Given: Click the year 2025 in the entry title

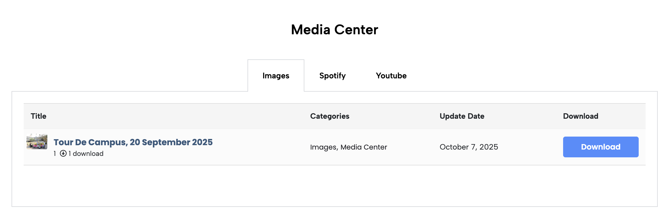Looking at the screenshot, I should 202,142.
